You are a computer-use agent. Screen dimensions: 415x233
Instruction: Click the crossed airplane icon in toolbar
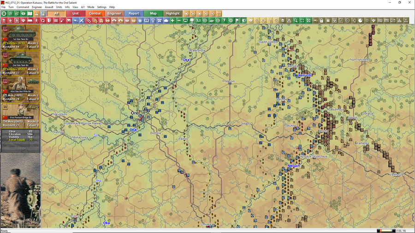click(x=82, y=21)
